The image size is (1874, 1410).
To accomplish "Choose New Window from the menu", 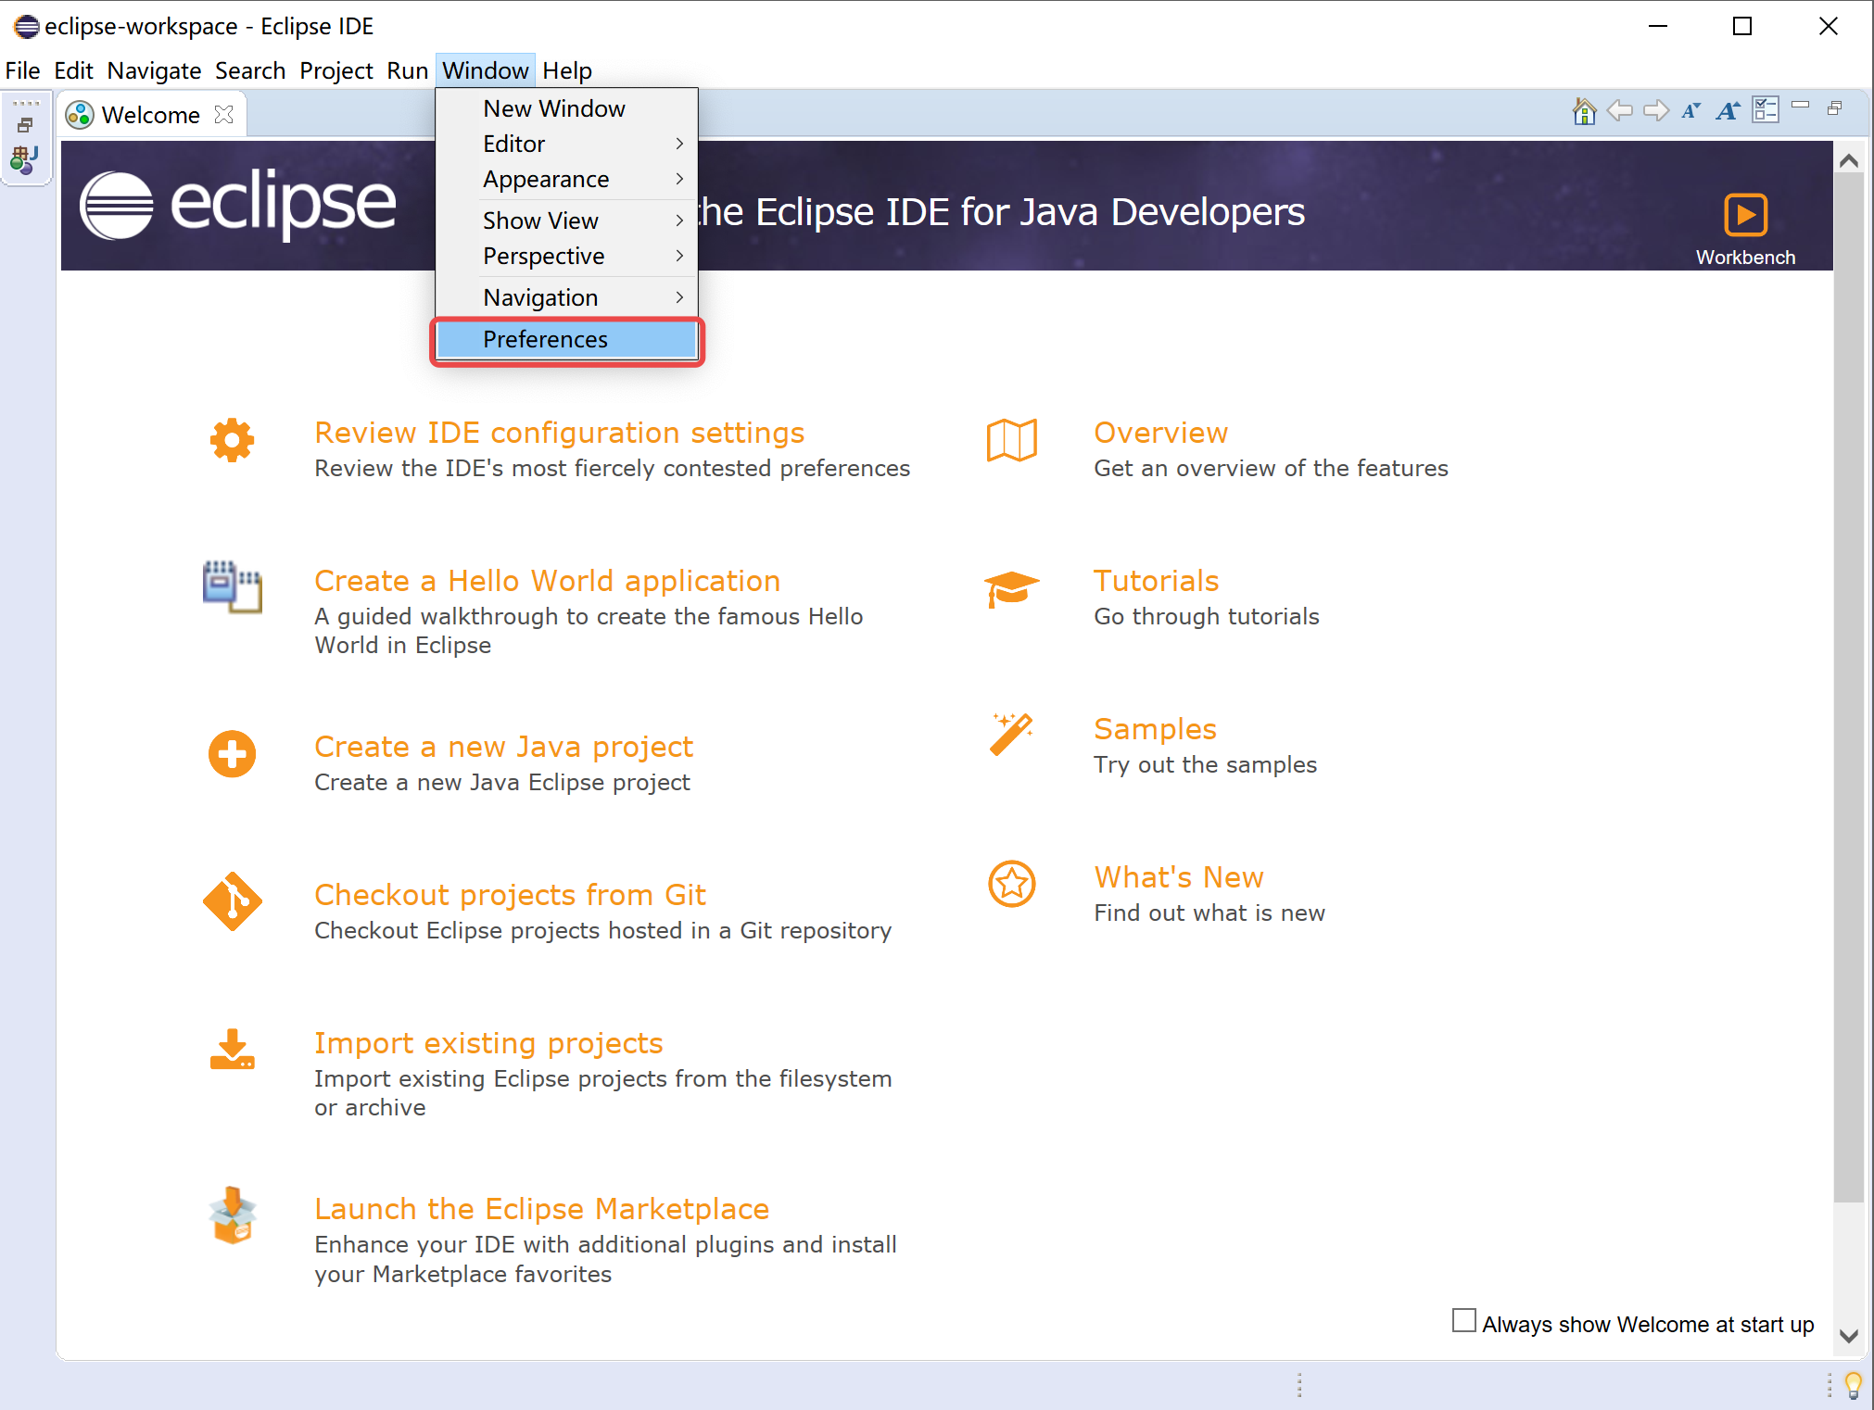I will tap(566, 108).
